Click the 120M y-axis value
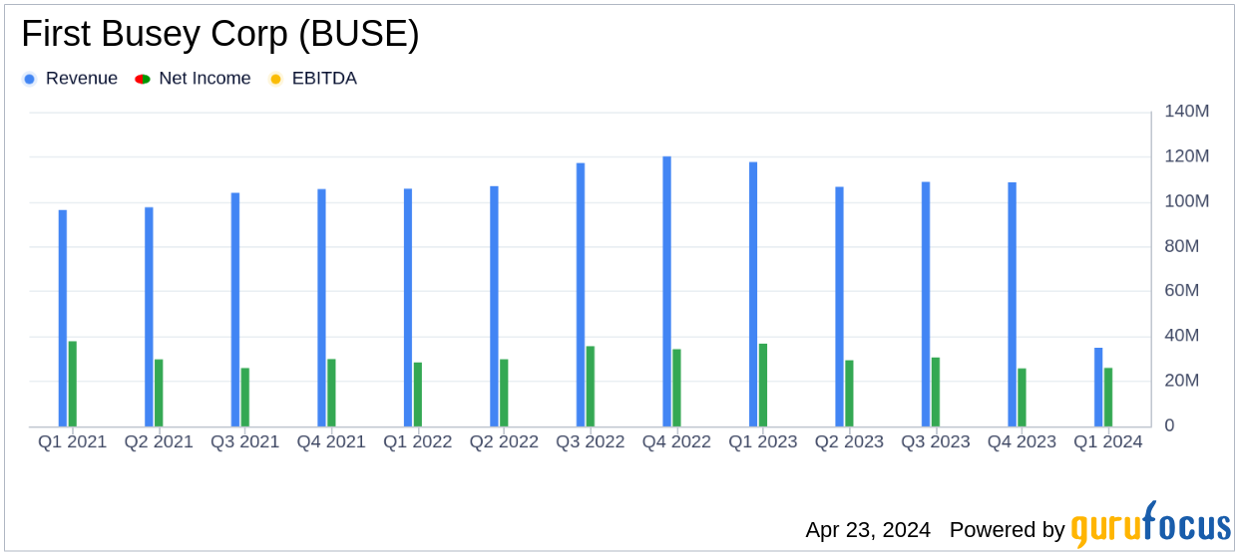The image size is (1239, 555). tap(1187, 156)
